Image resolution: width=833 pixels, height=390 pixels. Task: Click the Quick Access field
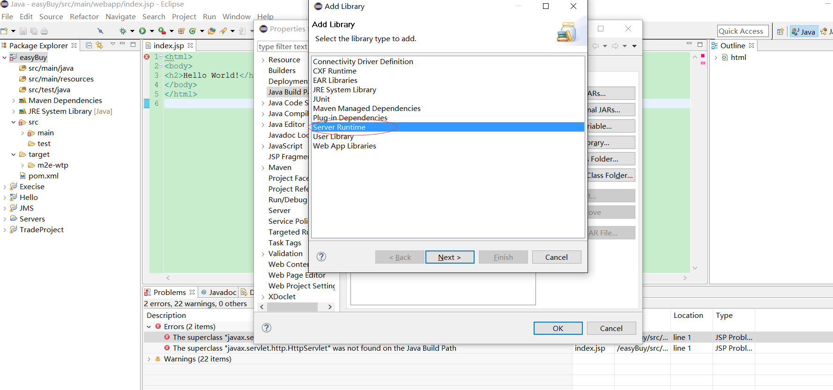click(x=743, y=31)
